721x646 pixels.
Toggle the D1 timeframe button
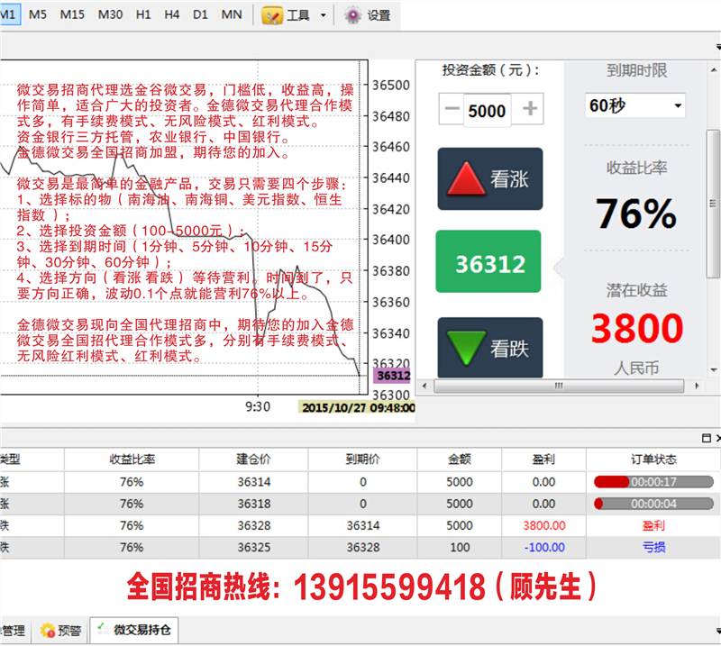tap(200, 14)
